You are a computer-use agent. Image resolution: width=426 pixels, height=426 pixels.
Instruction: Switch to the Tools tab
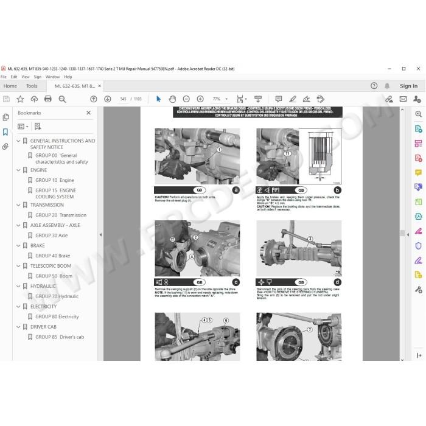(x=32, y=86)
